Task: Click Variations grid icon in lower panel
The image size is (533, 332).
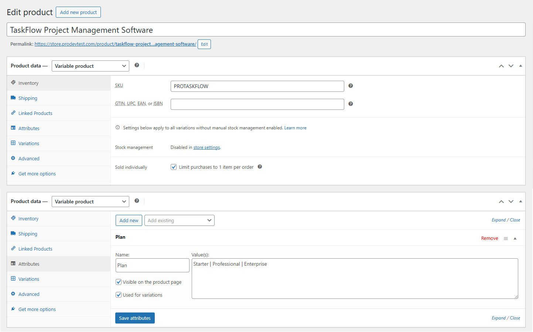Action: pos(13,279)
